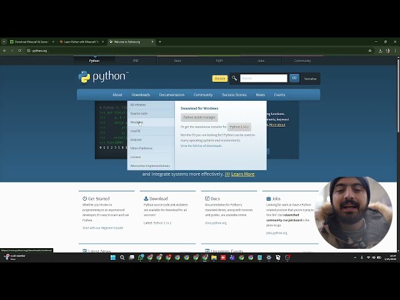
Task: Close the Learn Python with Minecraft tab
Action: coord(102,42)
